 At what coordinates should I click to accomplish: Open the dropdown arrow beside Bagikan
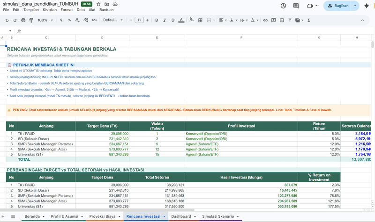355,6
